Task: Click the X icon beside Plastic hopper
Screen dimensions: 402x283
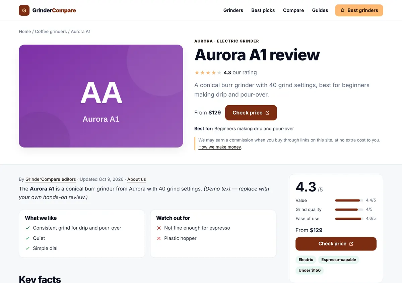Action: click(159, 238)
